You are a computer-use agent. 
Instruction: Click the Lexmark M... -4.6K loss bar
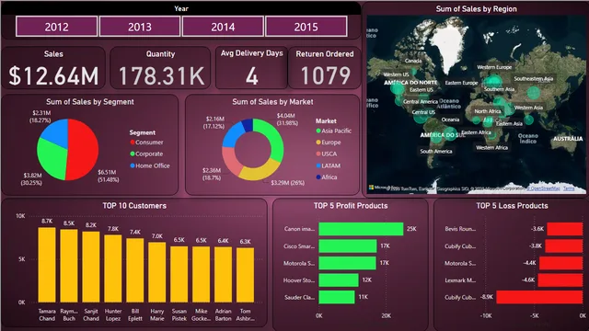pos(560,280)
